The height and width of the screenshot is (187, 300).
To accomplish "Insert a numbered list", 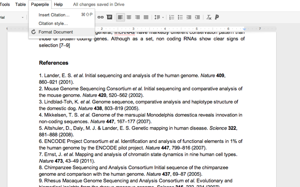I will 172,17.
